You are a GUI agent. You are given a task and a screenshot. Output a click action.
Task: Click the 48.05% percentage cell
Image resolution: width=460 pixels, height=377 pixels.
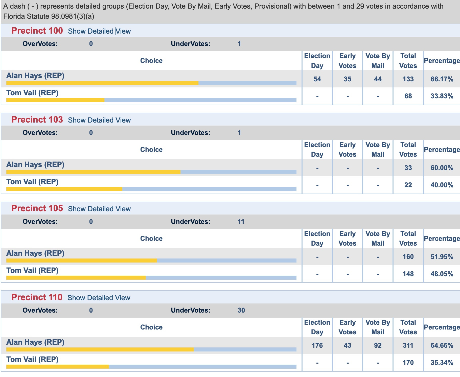(x=442, y=274)
